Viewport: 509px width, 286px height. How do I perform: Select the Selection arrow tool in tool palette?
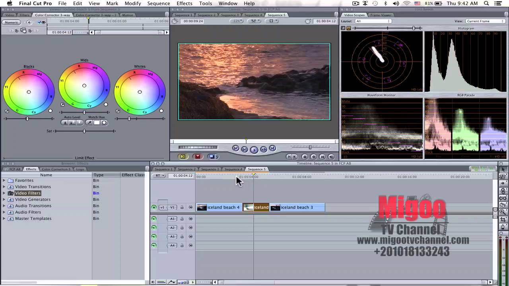[x=503, y=170]
